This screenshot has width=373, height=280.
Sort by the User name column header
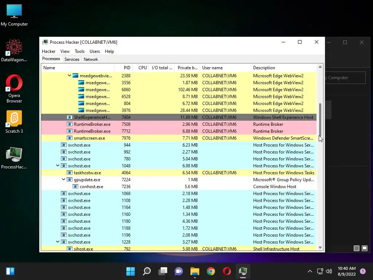pyautogui.click(x=225, y=67)
